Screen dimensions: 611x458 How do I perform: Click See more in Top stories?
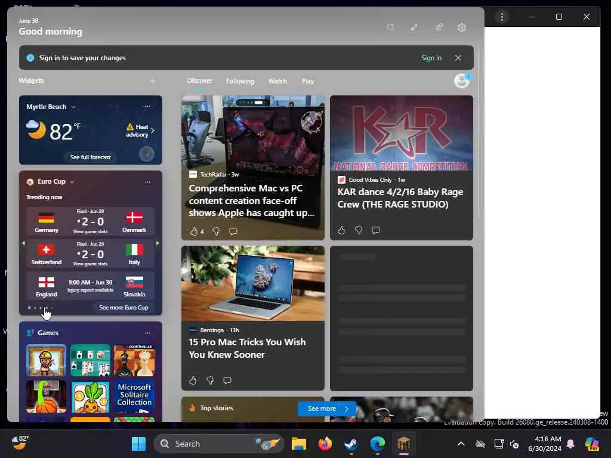(x=327, y=409)
